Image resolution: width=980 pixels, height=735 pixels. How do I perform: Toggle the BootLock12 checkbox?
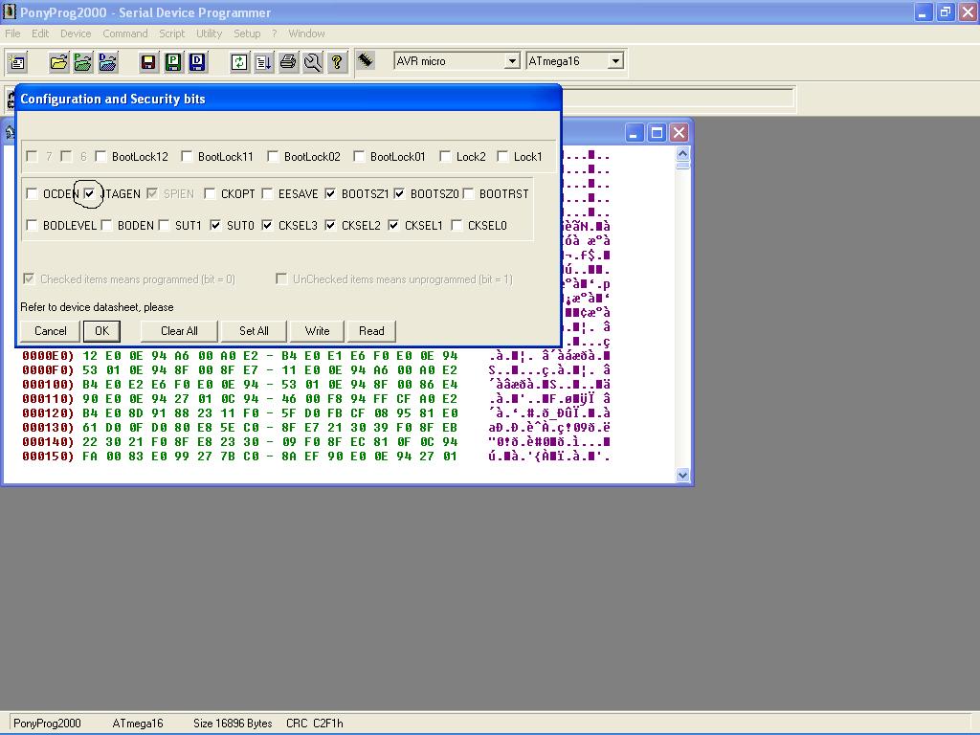(100, 156)
